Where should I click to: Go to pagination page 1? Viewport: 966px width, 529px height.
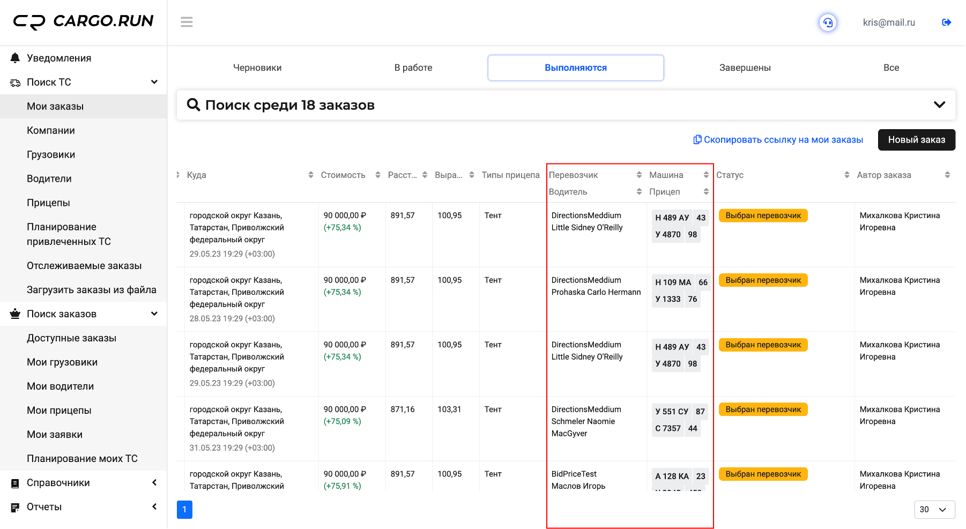(x=184, y=509)
